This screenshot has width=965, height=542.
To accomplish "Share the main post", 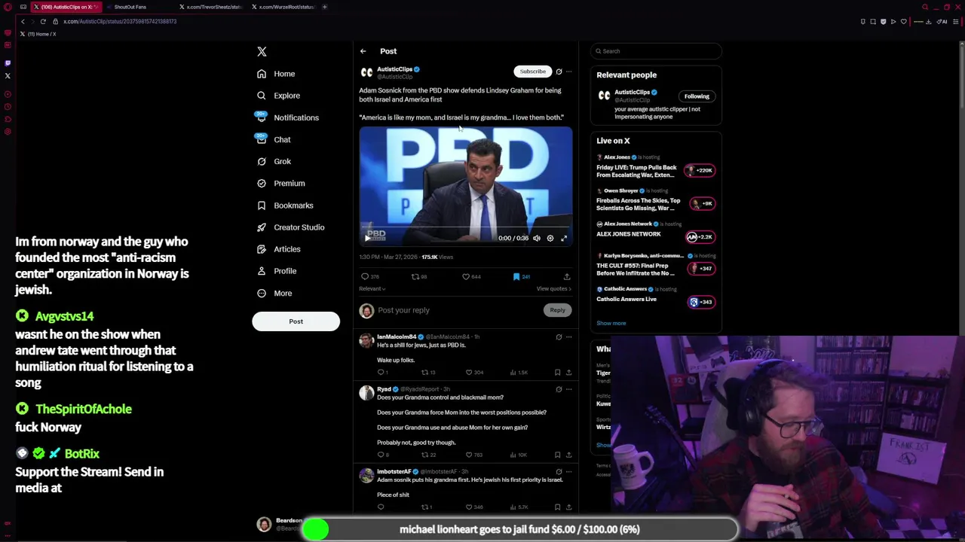I will coord(567,276).
